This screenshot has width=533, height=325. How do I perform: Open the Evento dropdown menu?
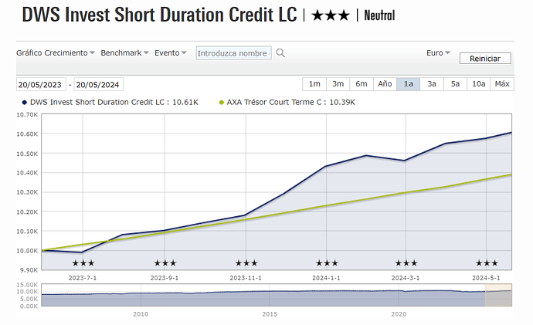(x=171, y=53)
